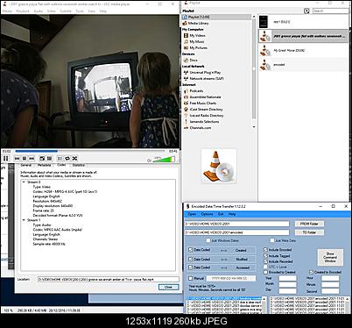Toggle Just Meta Data checkbox
The width and height of the screenshot is (352, 328).
tap(272, 240)
